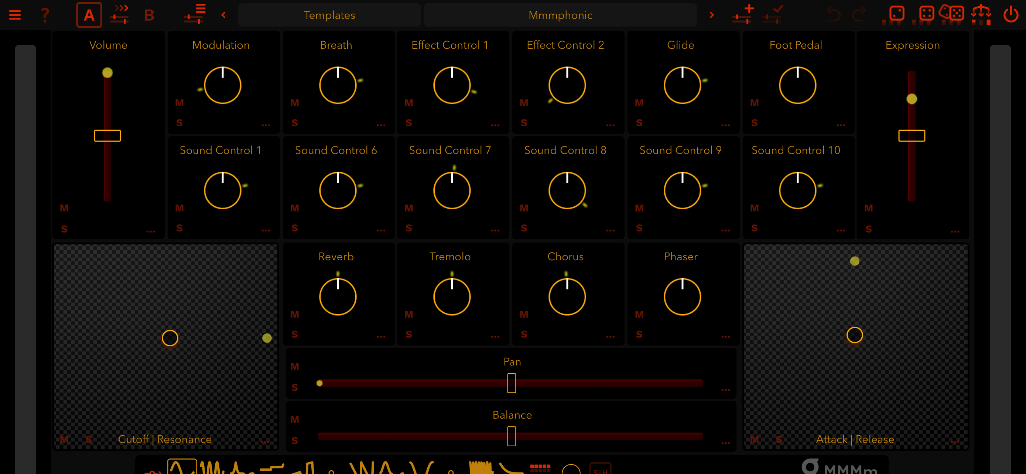This screenshot has width=1026, height=474.
Task: Randomize heavily with the double dice icon
Action: point(952,14)
